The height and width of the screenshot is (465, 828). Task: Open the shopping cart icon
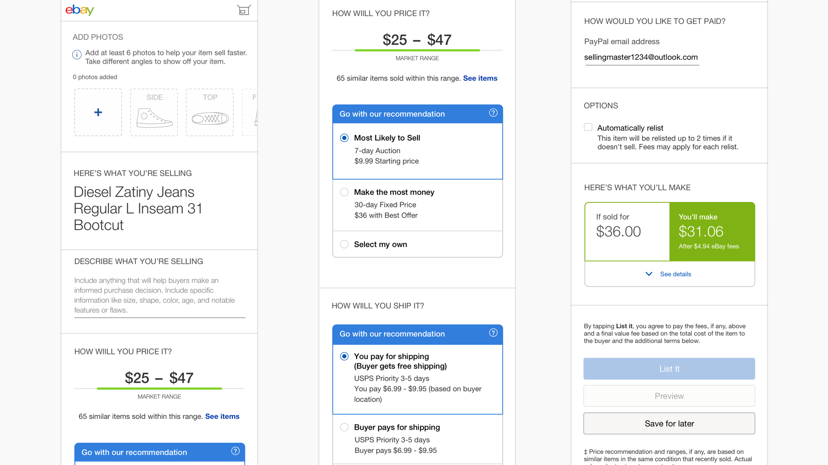click(244, 10)
